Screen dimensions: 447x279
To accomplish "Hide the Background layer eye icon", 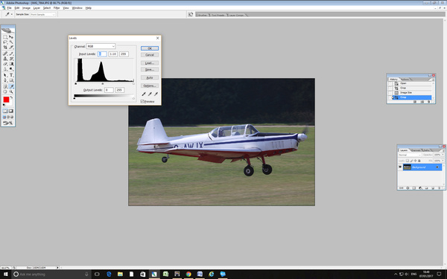I will pyautogui.click(x=399, y=167).
